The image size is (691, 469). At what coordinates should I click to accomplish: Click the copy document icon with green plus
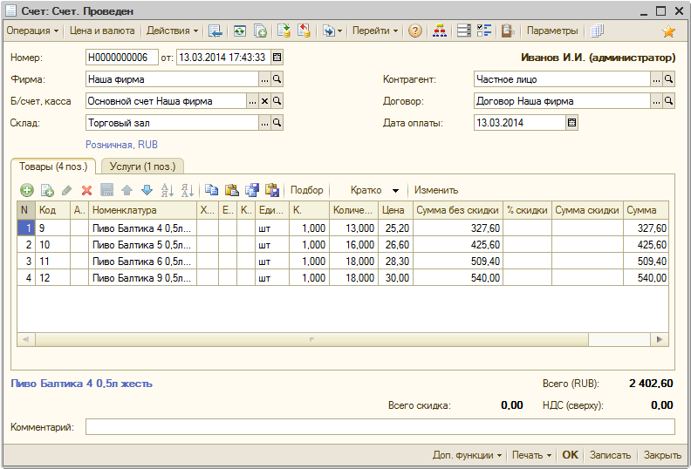coord(260,31)
